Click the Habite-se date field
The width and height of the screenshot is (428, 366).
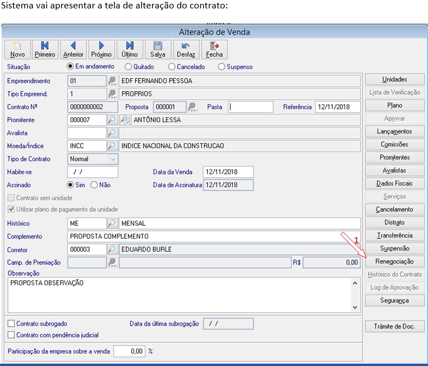coord(93,172)
